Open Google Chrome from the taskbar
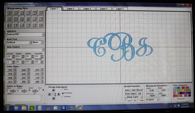The image size is (195, 113). click(x=79, y=108)
